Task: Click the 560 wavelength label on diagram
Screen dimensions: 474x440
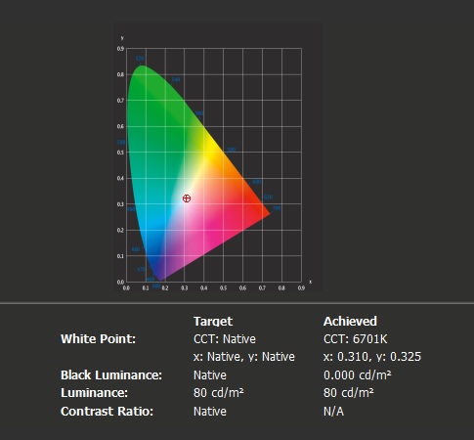Action: coord(199,113)
